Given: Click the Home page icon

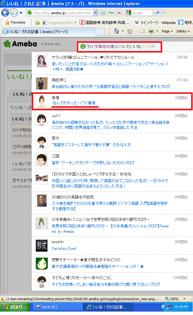Looking at the screenshot, I should (x=116, y=31).
